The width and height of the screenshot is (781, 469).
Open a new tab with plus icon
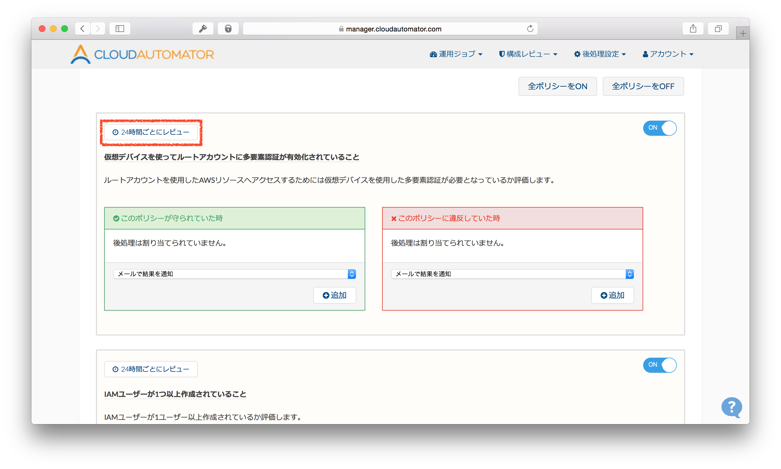pos(743,33)
